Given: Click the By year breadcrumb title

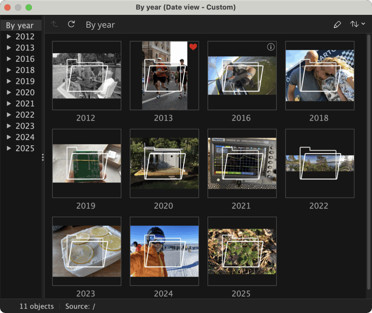Looking at the screenshot, I should [100, 25].
